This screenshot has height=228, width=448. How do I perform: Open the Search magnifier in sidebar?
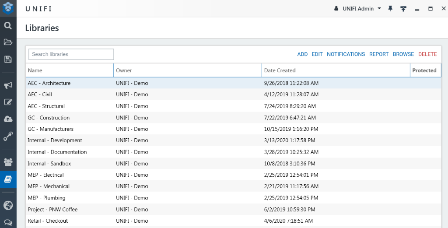(8, 26)
